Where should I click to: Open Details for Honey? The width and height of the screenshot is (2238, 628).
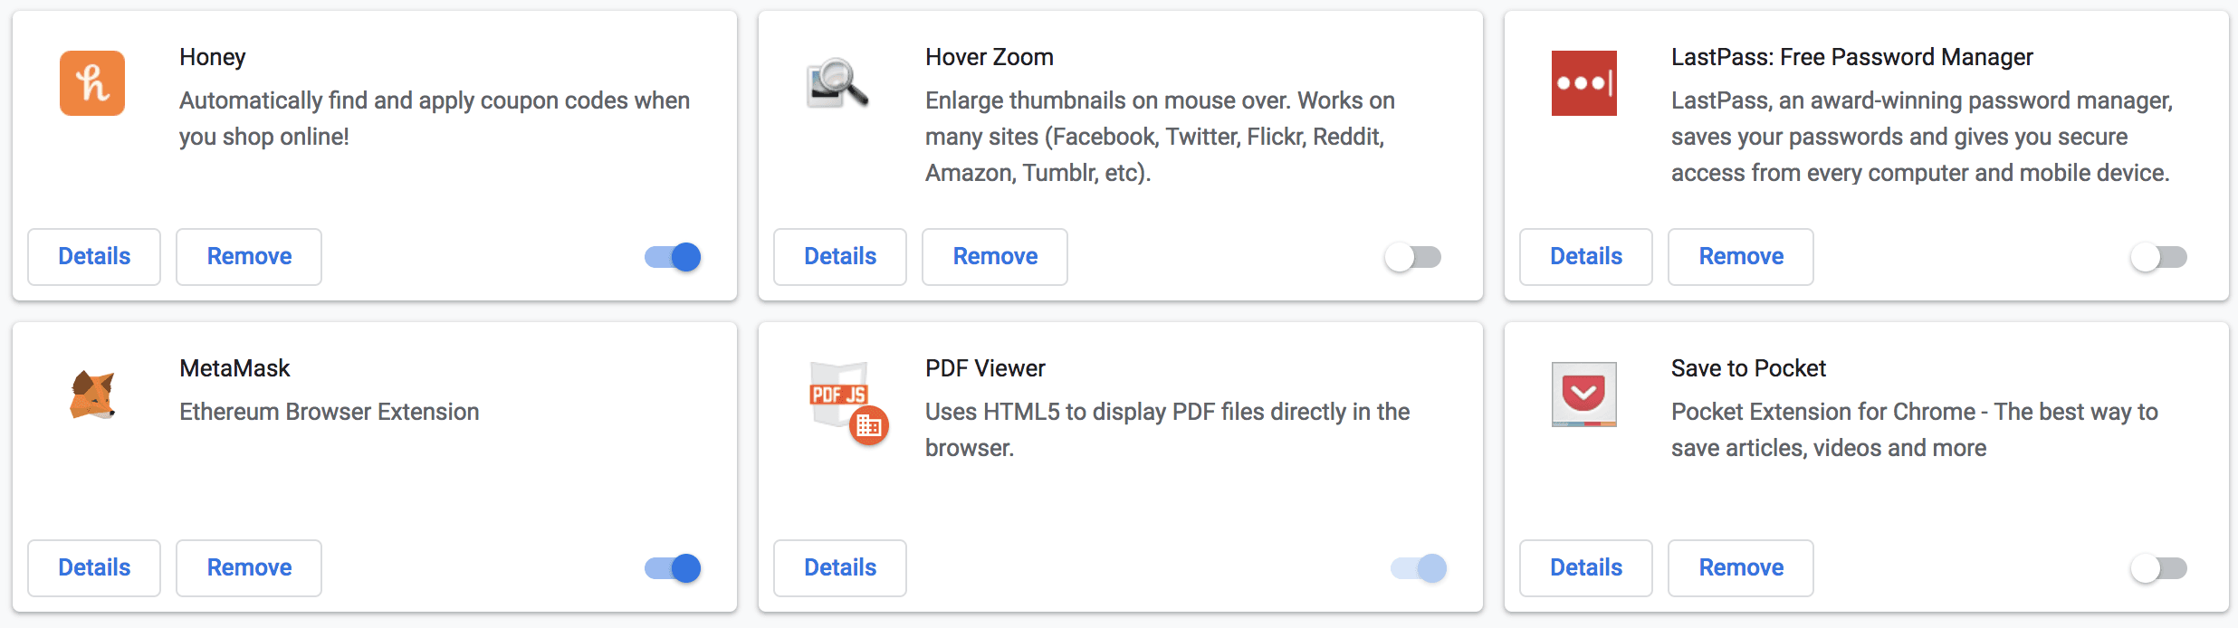pyautogui.click(x=94, y=257)
